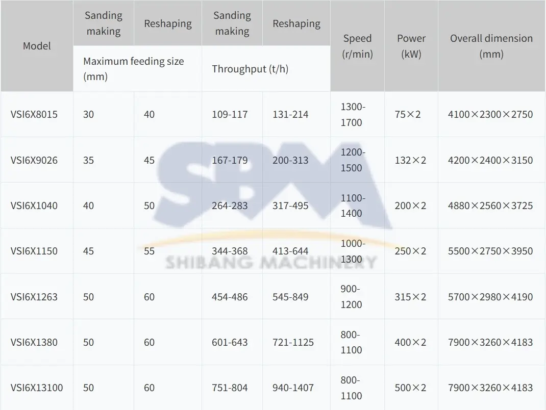This screenshot has height=410, width=546.
Task: Select the Maximum feeding size header cell
Action: [133, 69]
